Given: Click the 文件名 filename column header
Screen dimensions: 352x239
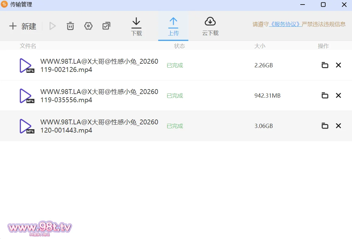Looking at the screenshot, I should click(28, 46).
